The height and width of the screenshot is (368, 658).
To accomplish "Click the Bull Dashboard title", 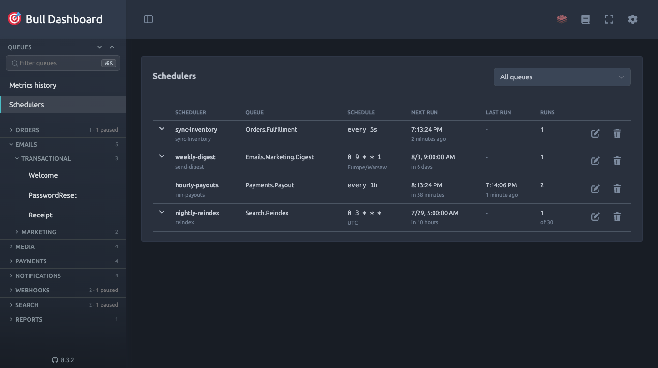I will pos(64,19).
